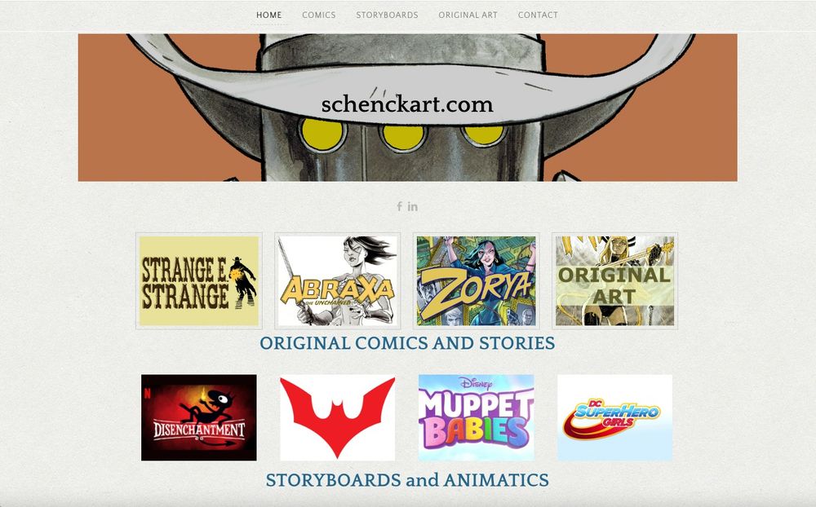Open the Facebook social icon
The image size is (816, 507).
[x=399, y=206]
